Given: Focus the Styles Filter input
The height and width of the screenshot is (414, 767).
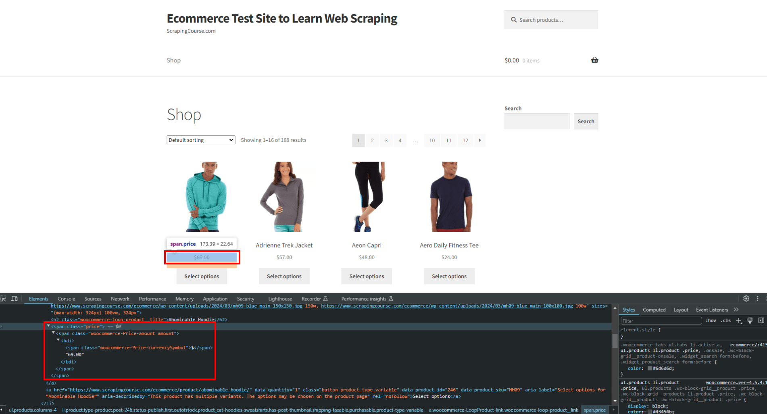Looking at the screenshot, I should pyautogui.click(x=661, y=321).
